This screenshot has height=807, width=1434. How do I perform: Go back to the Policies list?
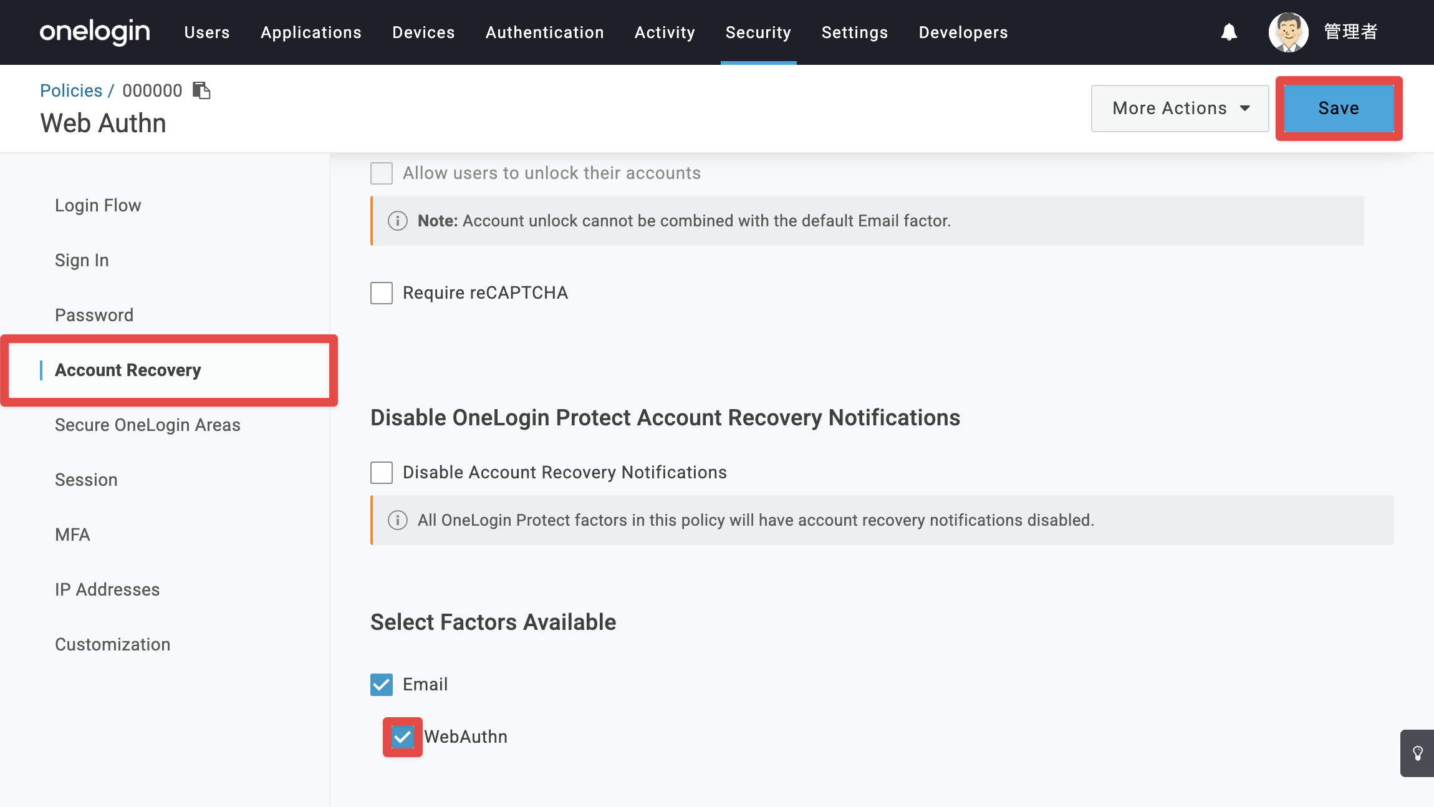(x=71, y=90)
